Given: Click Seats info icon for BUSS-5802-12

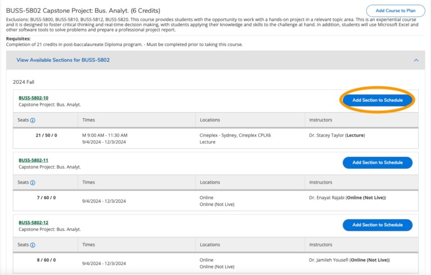Looking at the screenshot, I should tap(33, 245).
